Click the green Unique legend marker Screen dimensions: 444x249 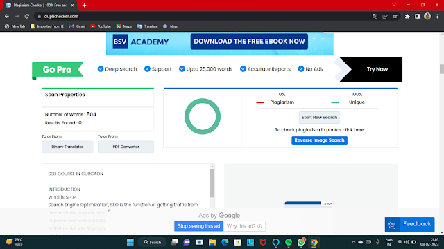[335, 102]
